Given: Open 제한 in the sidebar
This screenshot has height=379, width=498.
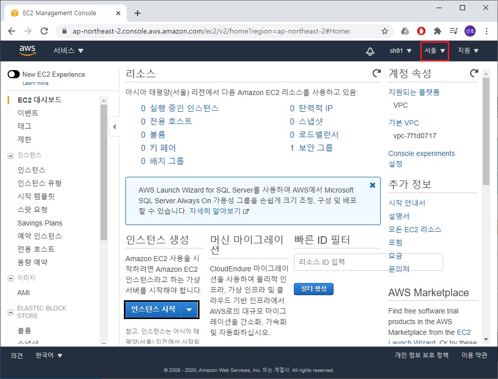Looking at the screenshot, I should click(x=24, y=139).
